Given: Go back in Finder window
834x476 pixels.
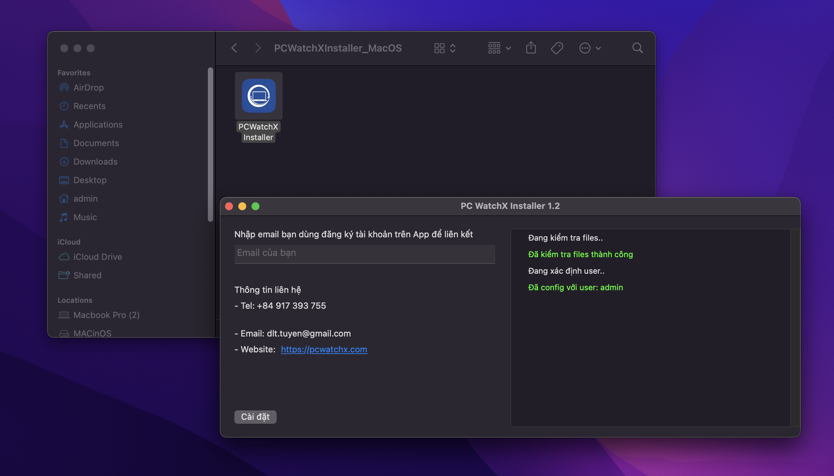Looking at the screenshot, I should (234, 48).
